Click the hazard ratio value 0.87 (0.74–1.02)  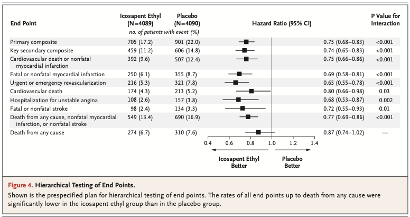pyautogui.click(x=343, y=132)
